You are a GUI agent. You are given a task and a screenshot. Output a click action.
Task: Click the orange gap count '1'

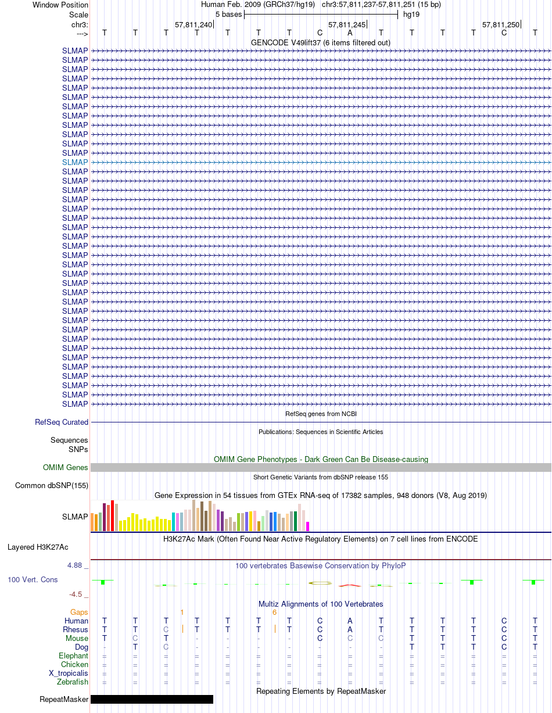coord(182,612)
